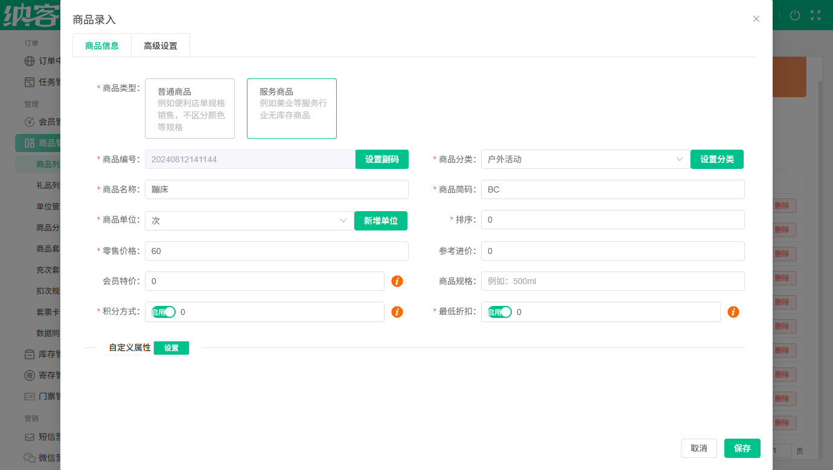Open the 商品分类 dropdown
Screen dimensions: 833x470
584,159
